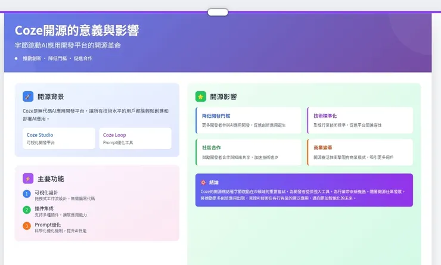This screenshot has height=265, width=441.
Task: Click the 推動創新 tagline text
Action: (32, 58)
